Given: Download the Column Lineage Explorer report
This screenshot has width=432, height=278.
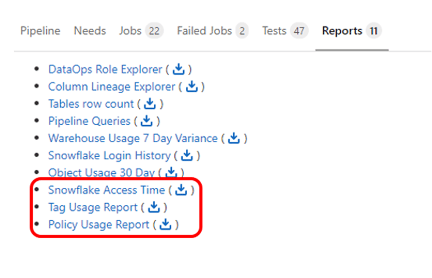Looking at the screenshot, I should (x=192, y=86).
